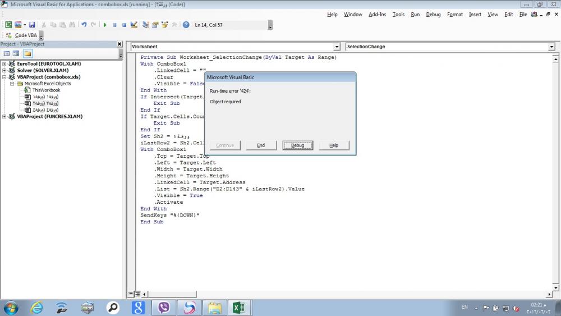
Task: Open the Format menu
Action: pyautogui.click(x=455, y=15)
